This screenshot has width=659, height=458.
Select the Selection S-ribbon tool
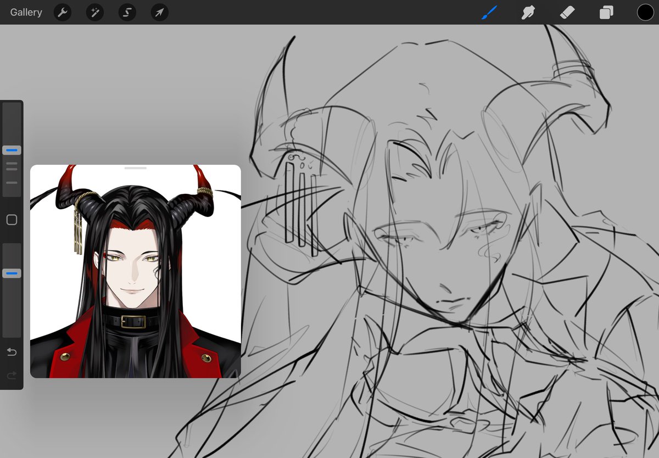[127, 12]
